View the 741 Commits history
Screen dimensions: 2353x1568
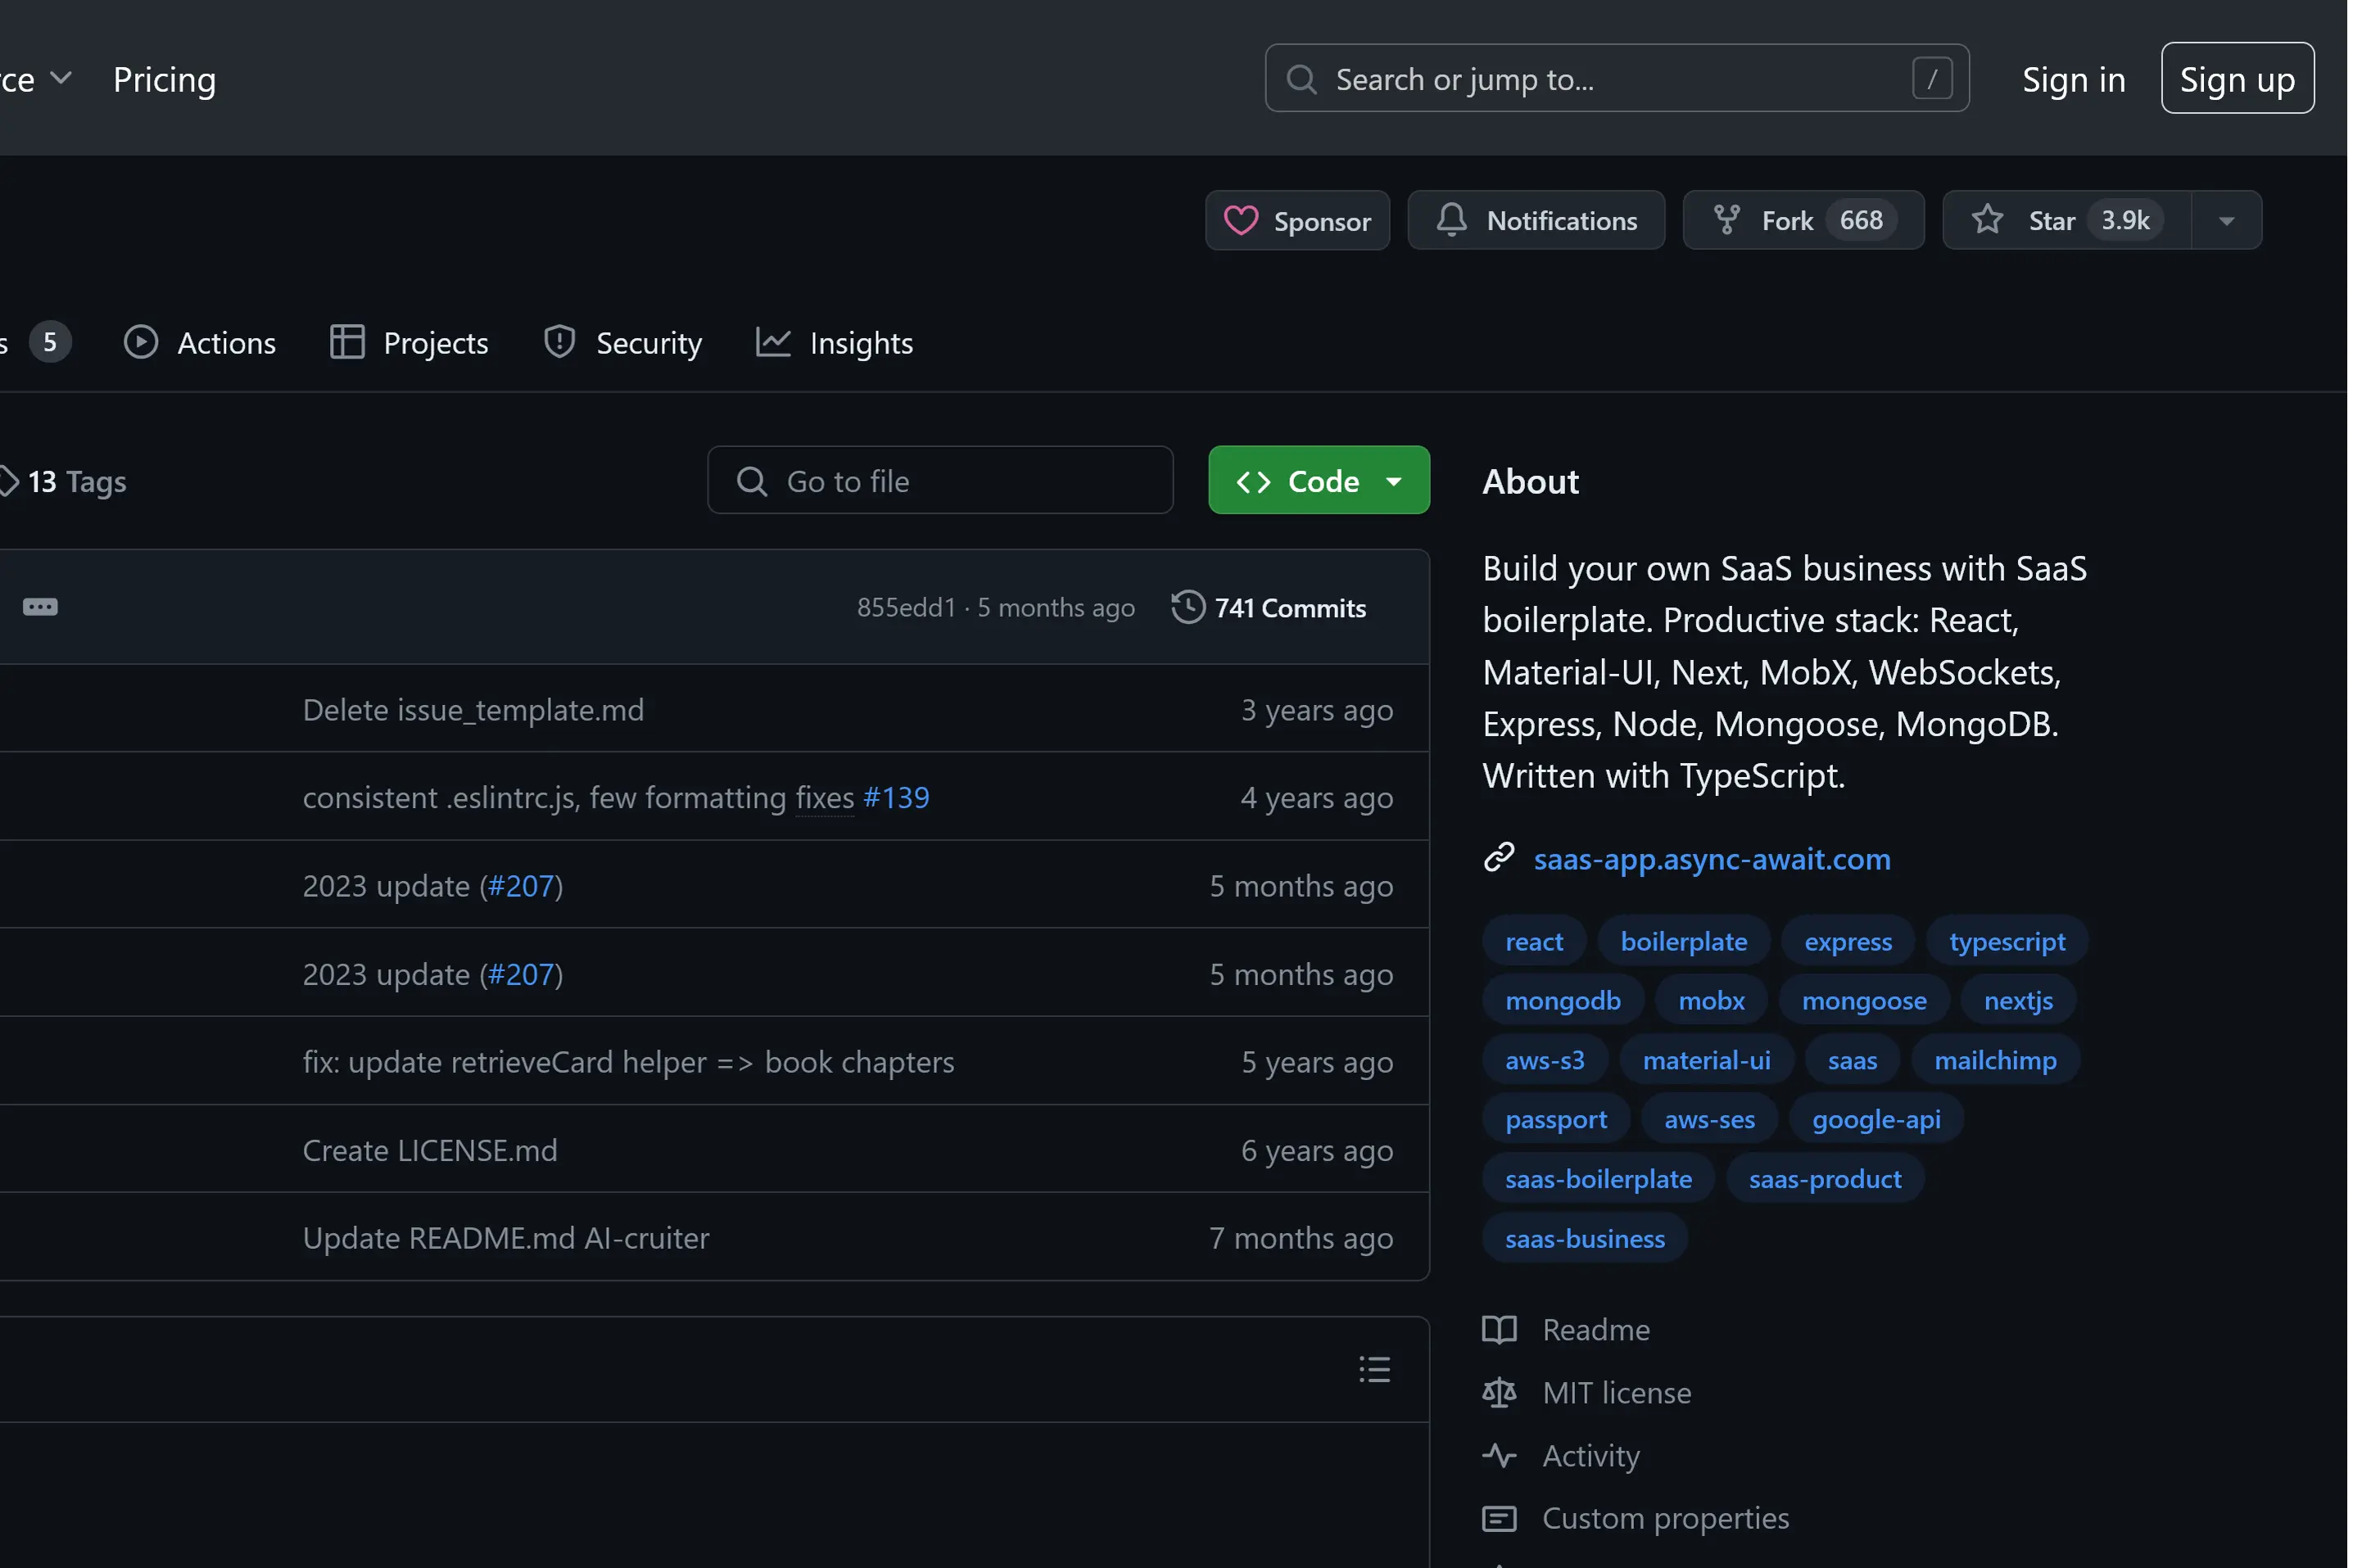point(1267,607)
